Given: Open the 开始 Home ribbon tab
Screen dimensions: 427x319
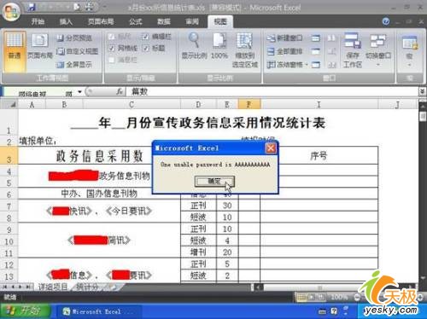Looking at the screenshot, I should (x=38, y=21).
